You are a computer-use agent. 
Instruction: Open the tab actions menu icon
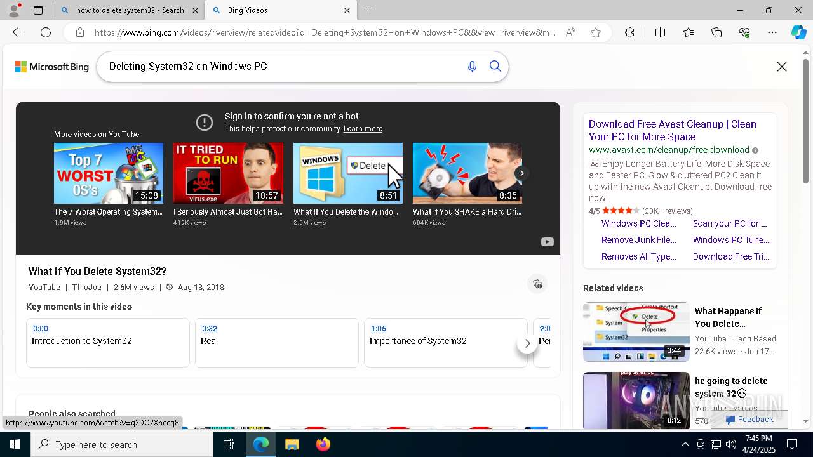[38, 10]
